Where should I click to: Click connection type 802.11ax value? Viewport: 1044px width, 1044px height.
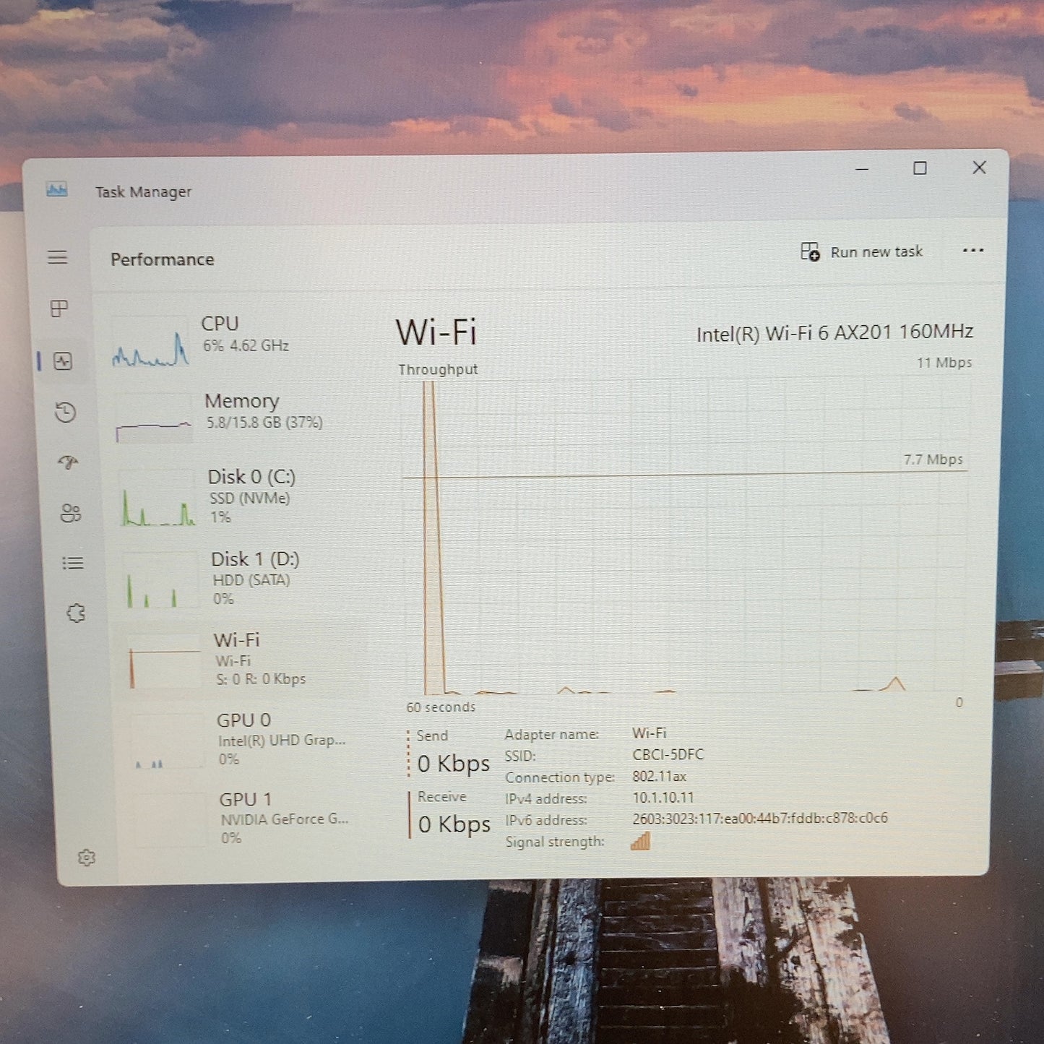coord(659,776)
